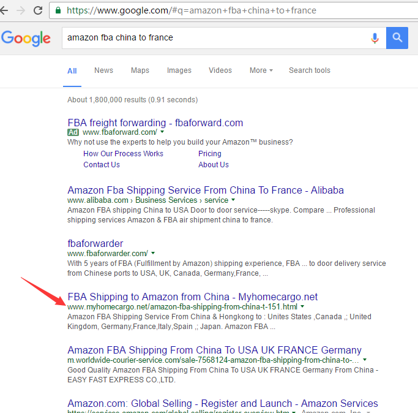Click the blue search magnifier button

[397, 38]
